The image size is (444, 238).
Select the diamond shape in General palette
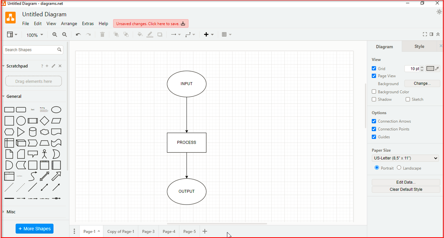tap(44, 121)
